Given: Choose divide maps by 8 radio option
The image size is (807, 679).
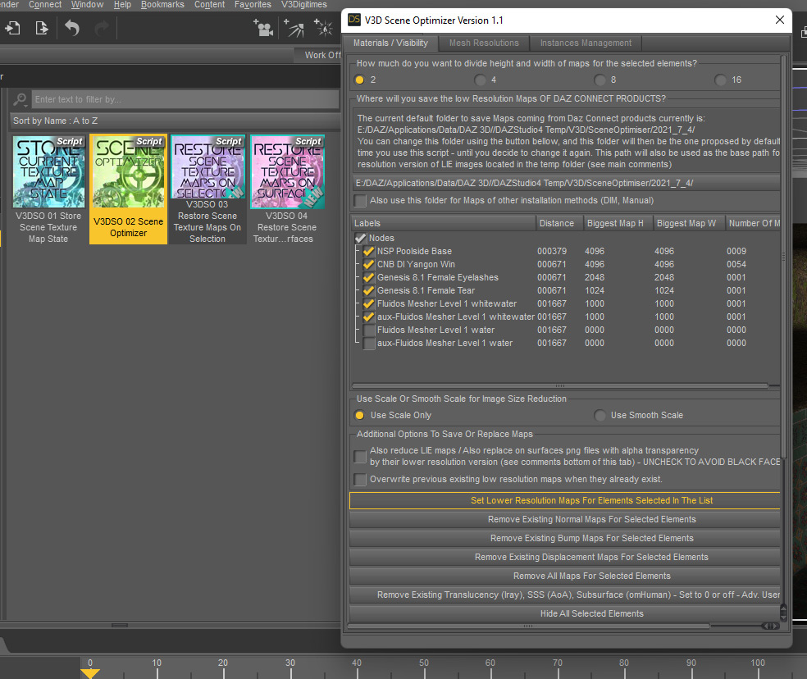Looking at the screenshot, I should pyautogui.click(x=600, y=80).
